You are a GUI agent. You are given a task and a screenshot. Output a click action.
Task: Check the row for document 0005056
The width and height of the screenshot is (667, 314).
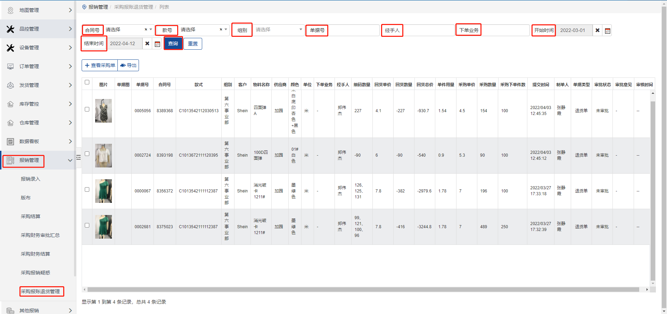[x=87, y=109]
